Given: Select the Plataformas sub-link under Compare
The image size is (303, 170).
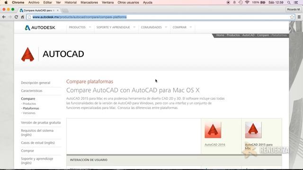Looking at the screenshot, I should [31, 108].
